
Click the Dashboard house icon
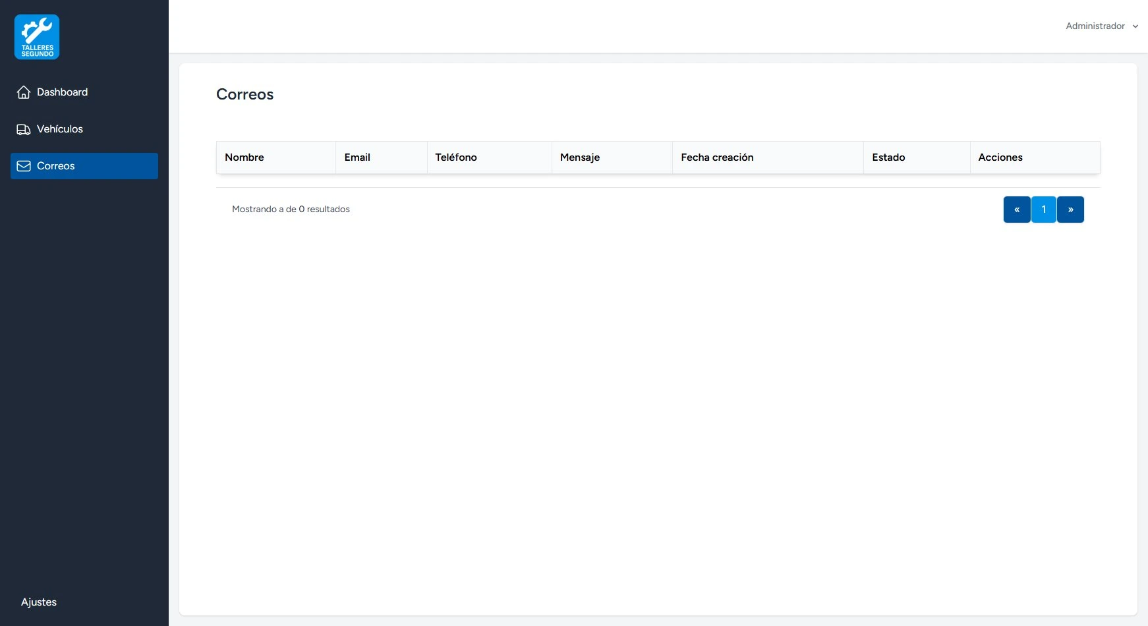24,92
